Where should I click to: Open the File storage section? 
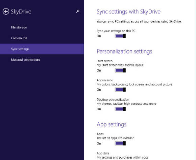[19, 27]
